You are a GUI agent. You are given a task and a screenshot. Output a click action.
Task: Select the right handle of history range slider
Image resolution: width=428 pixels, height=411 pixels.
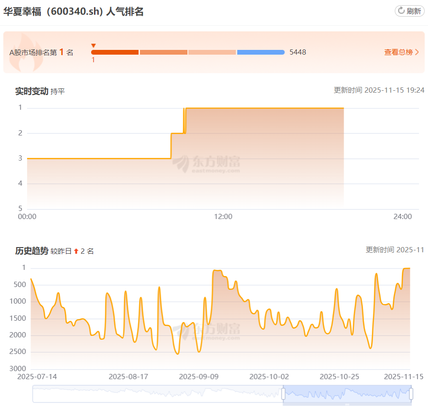[411, 394]
